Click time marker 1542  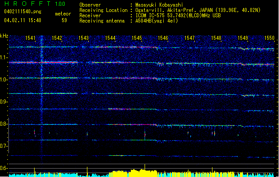point(57,38)
